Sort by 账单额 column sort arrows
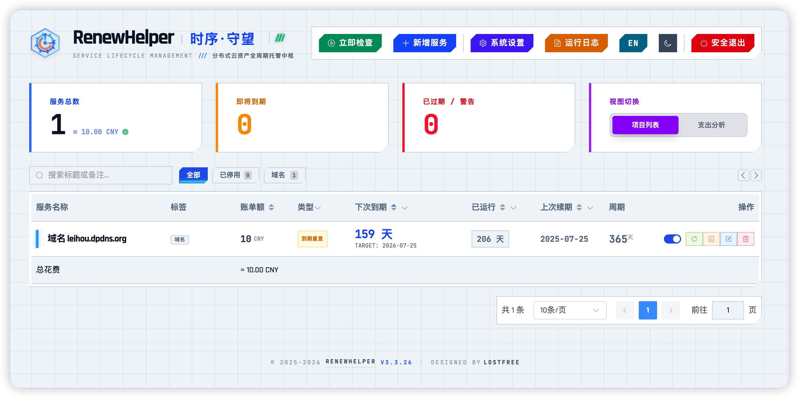799x398 pixels. (271, 207)
